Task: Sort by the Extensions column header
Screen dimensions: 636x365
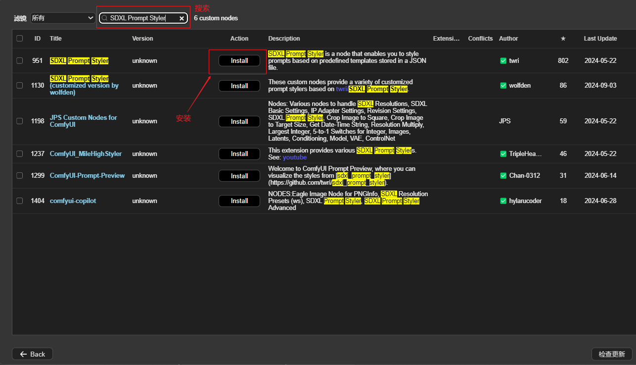Action: tap(447, 38)
